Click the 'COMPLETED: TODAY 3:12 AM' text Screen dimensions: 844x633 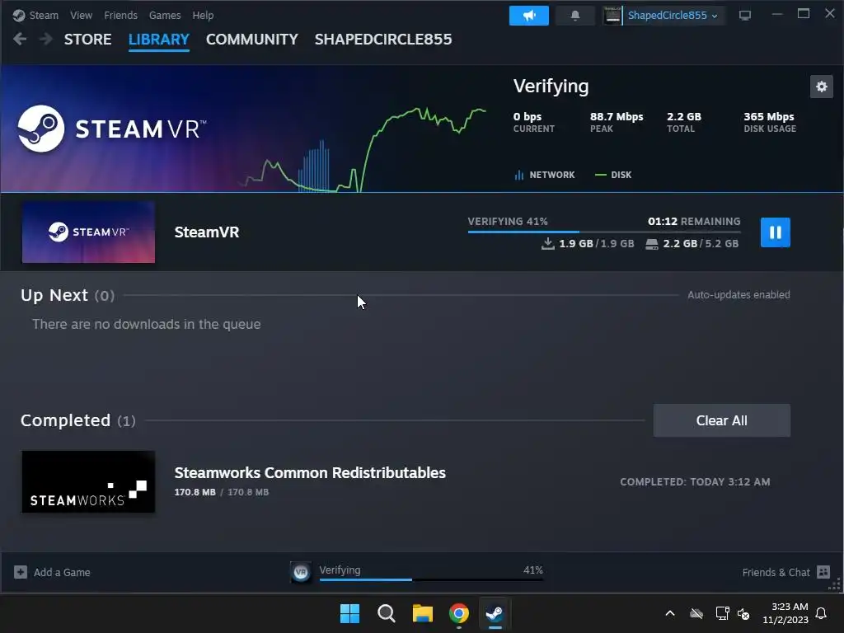click(695, 481)
